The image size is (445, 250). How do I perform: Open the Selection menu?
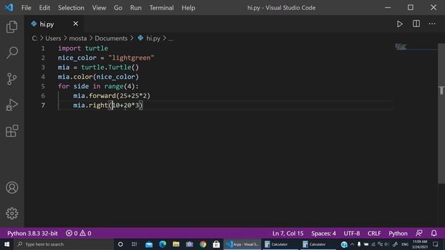coord(71,8)
